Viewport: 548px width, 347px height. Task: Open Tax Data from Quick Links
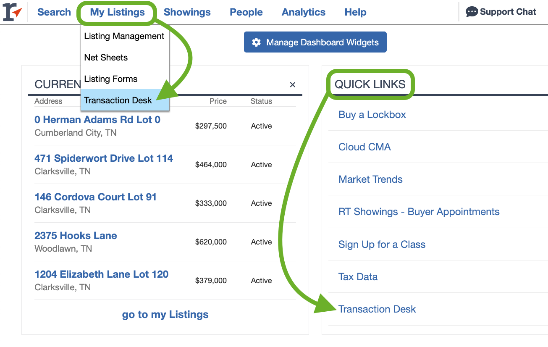pyautogui.click(x=358, y=276)
